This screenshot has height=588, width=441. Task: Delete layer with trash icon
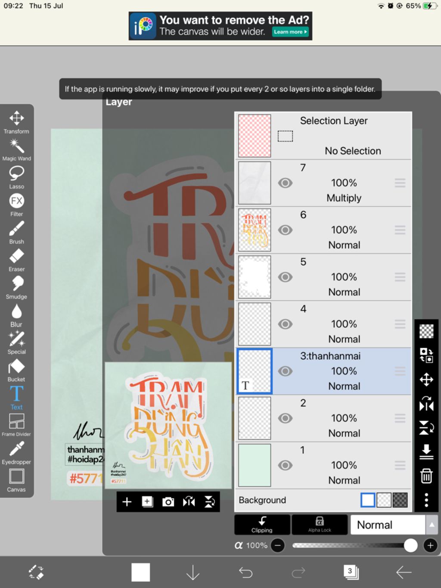(x=426, y=476)
